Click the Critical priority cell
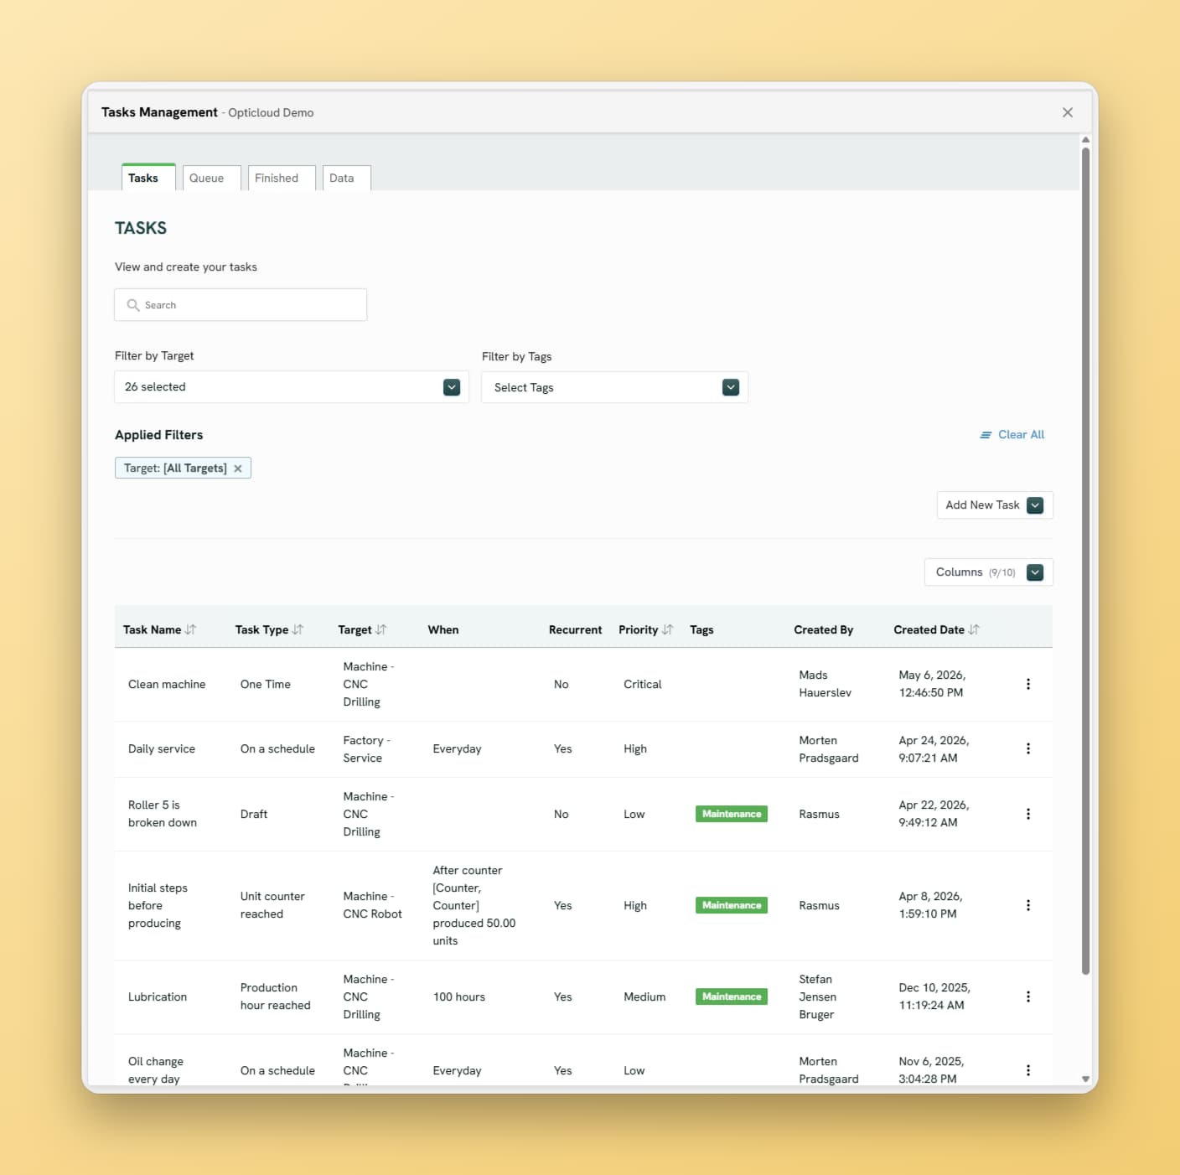Viewport: 1180px width, 1175px height. tap(643, 684)
